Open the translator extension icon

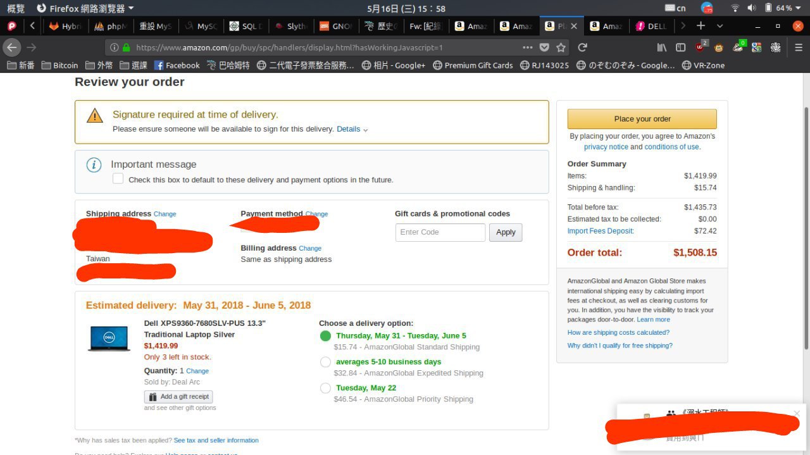(756, 47)
